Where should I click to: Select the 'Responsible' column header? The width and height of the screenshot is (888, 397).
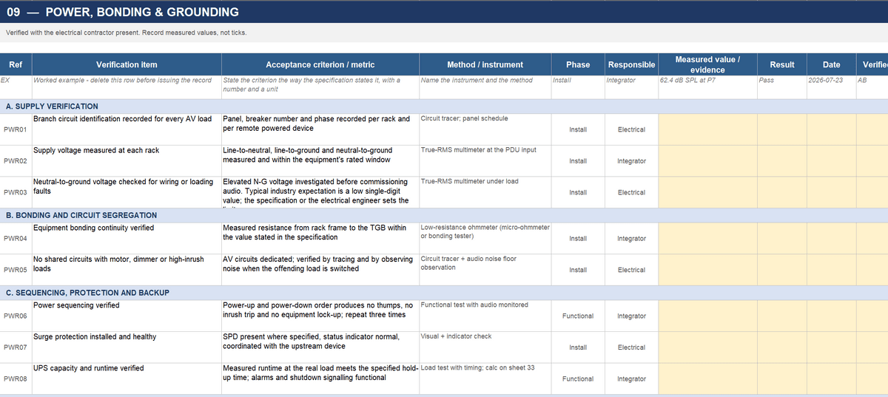click(x=631, y=64)
